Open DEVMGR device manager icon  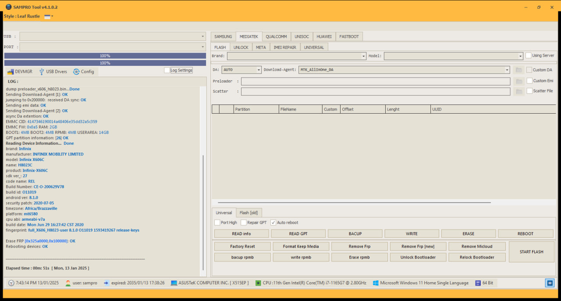(x=11, y=72)
